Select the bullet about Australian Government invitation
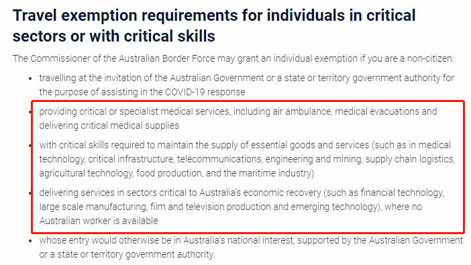The height and width of the screenshot is (265, 471). [x=247, y=85]
